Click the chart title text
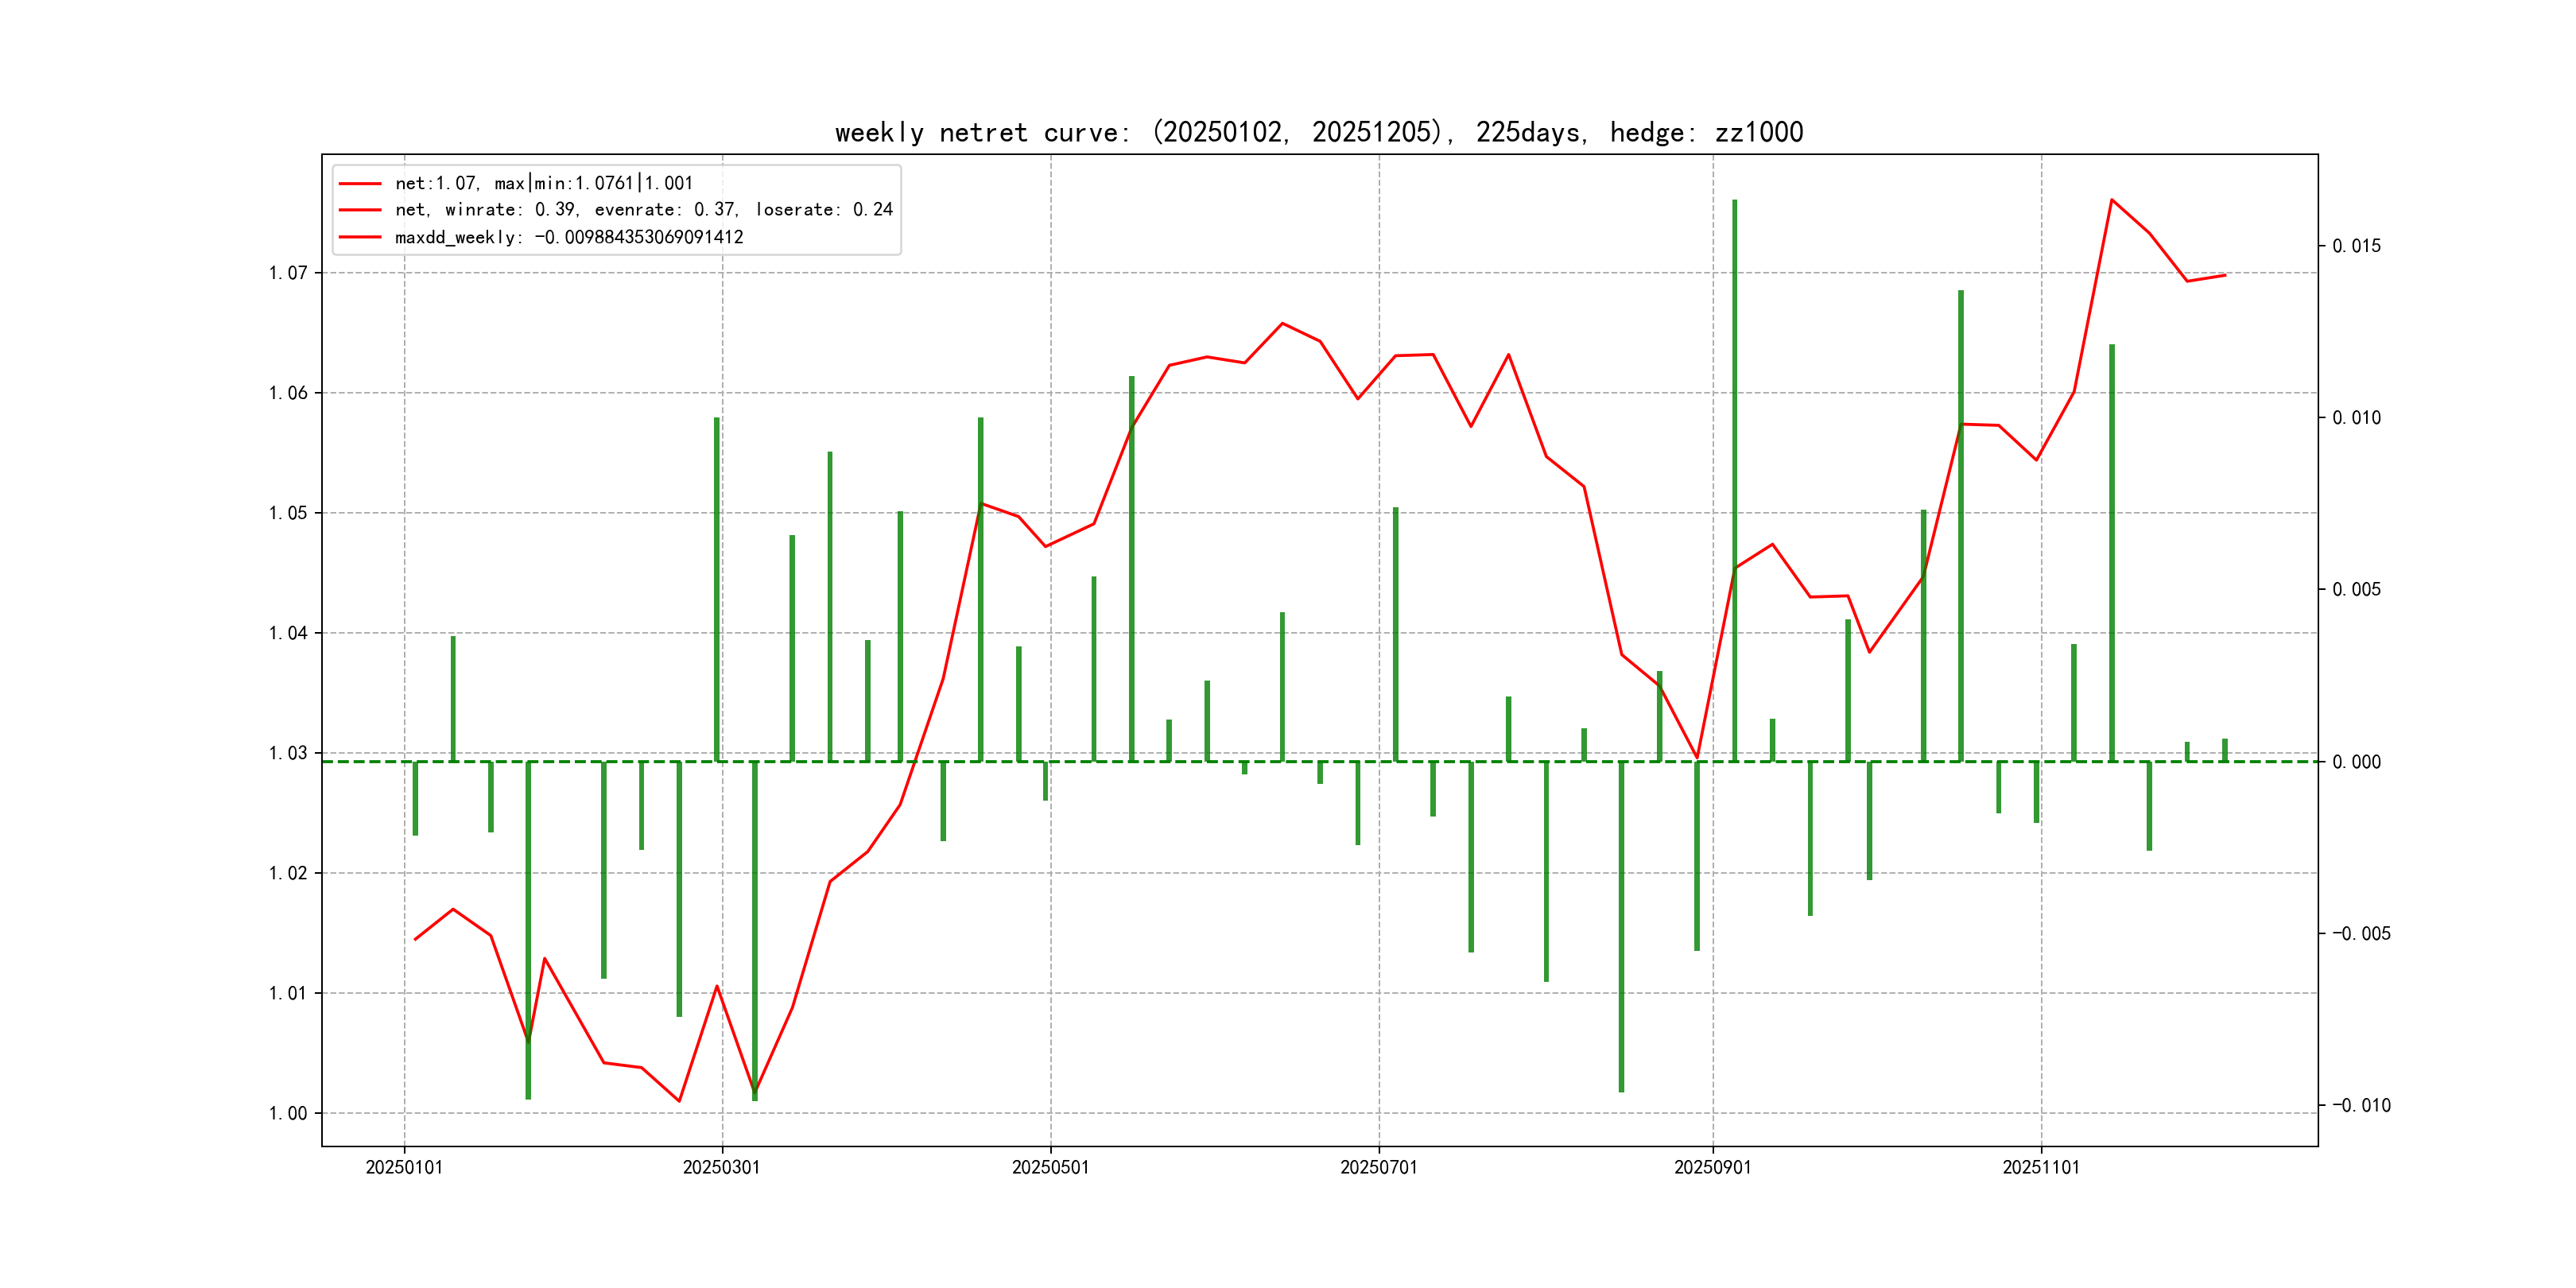The image size is (2576, 1288). click(1318, 132)
